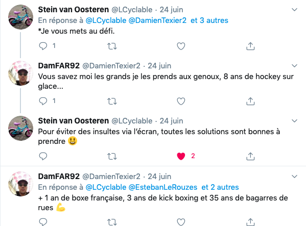Image resolution: width=306 pixels, height=226 pixels.
Task: Reply to the "insultes via l'écran" tweet
Action: [x=43, y=156]
